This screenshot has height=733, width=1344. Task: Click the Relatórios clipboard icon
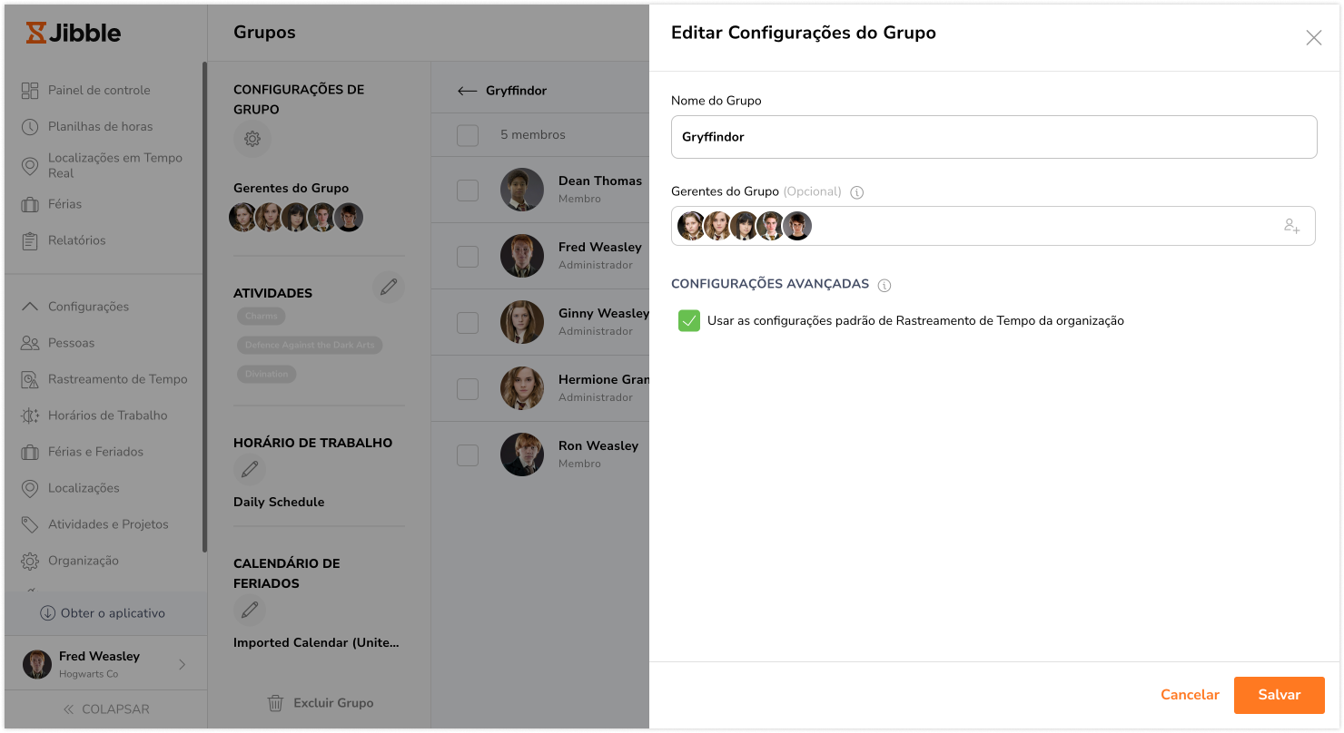30,240
